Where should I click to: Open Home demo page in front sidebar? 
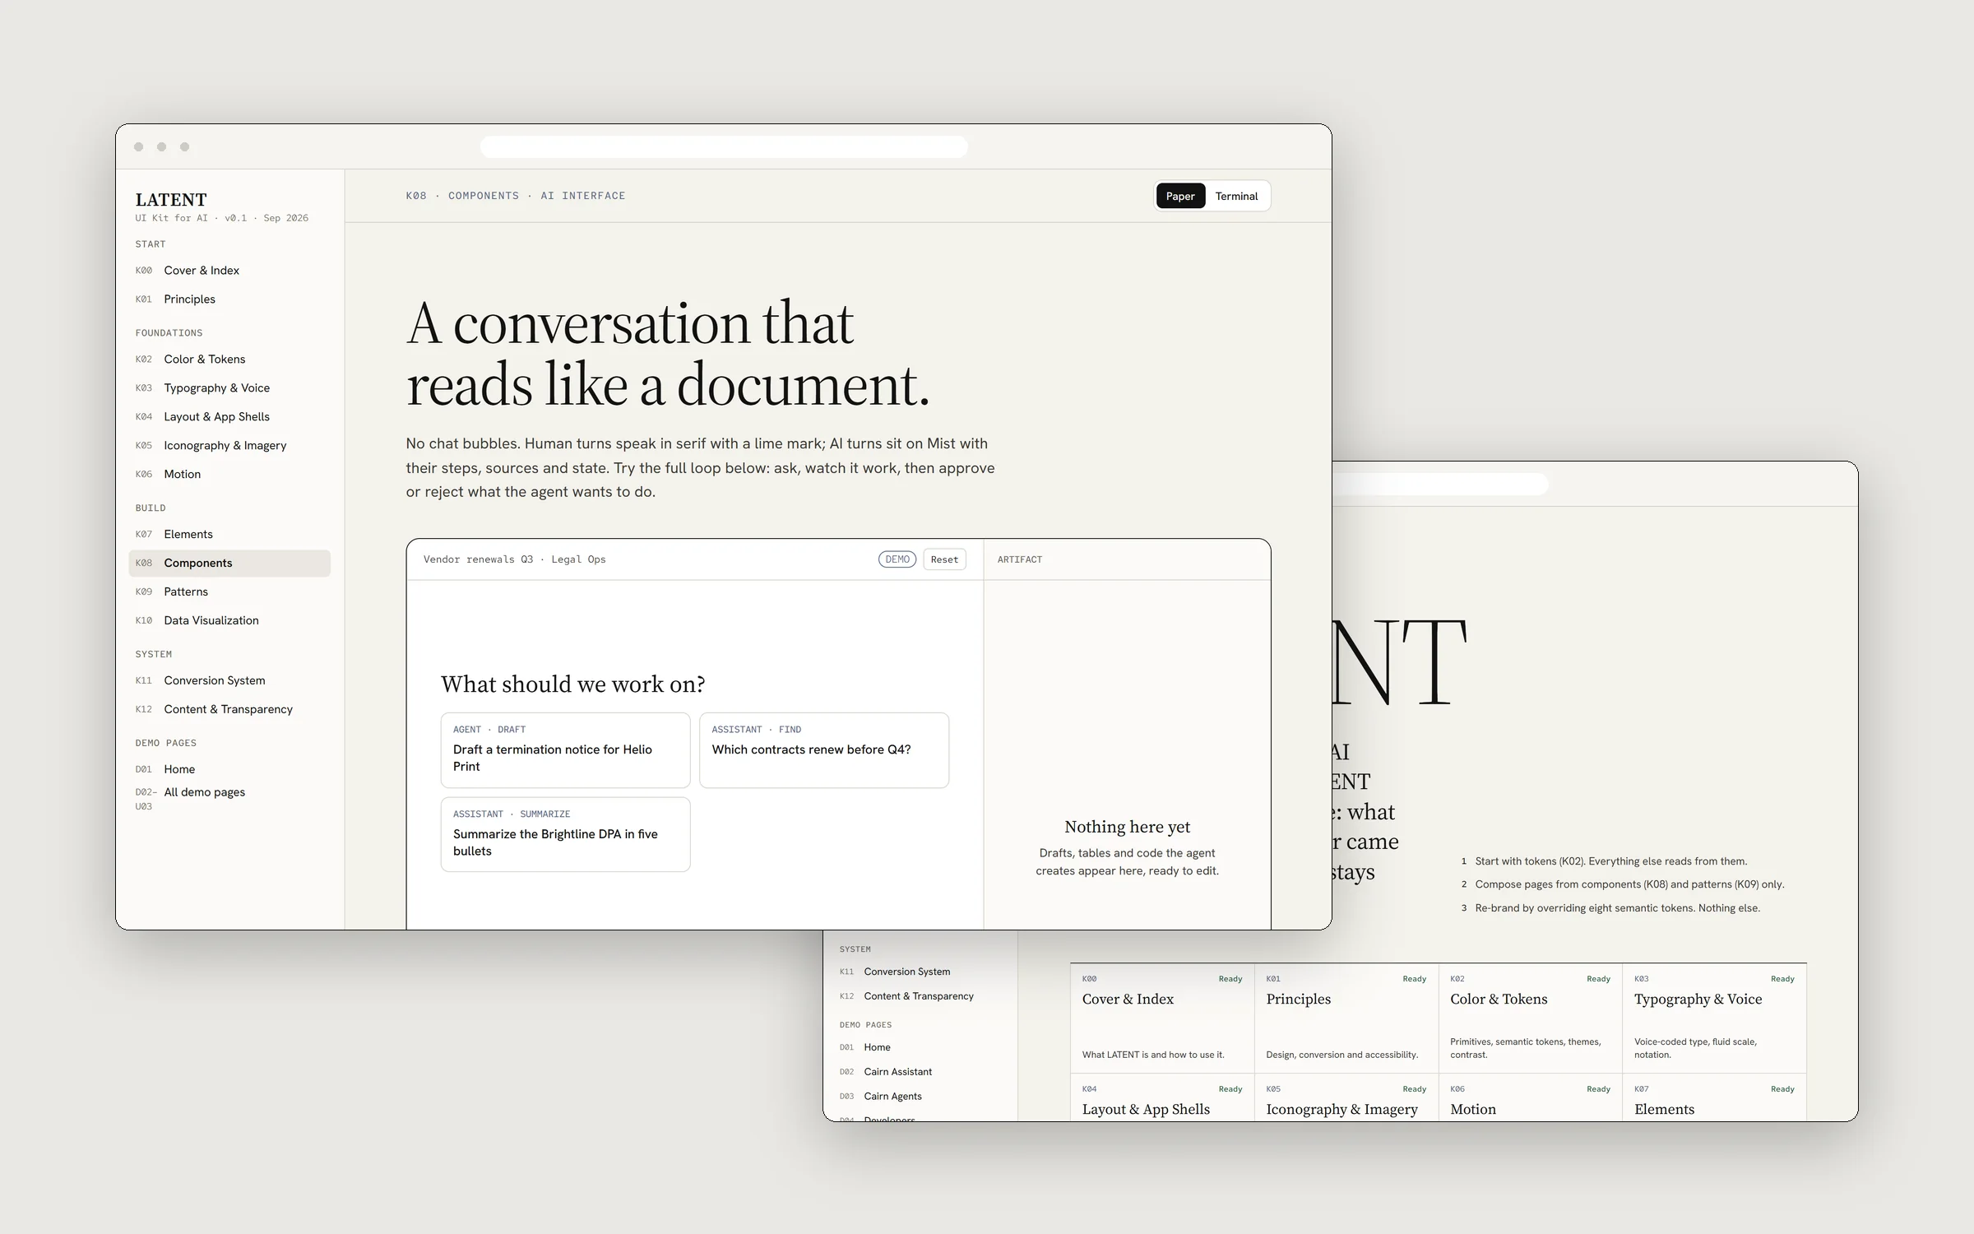click(229, 769)
